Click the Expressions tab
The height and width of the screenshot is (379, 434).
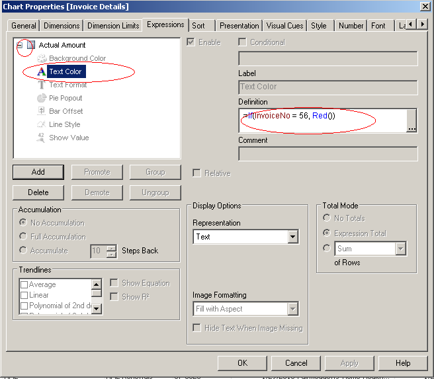[165, 24]
